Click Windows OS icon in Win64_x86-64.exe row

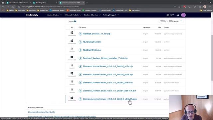72,98
